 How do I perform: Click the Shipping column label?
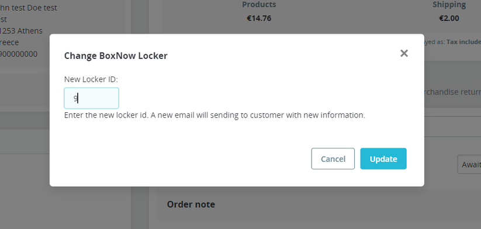(449, 5)
